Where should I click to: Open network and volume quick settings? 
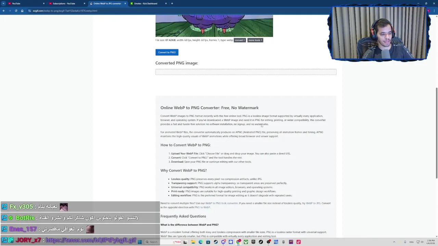point(420,242)
